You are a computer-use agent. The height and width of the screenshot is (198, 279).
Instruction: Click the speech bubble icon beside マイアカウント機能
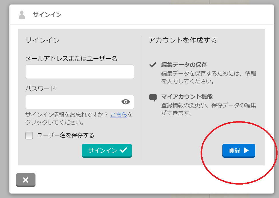[x=153, y=98]
